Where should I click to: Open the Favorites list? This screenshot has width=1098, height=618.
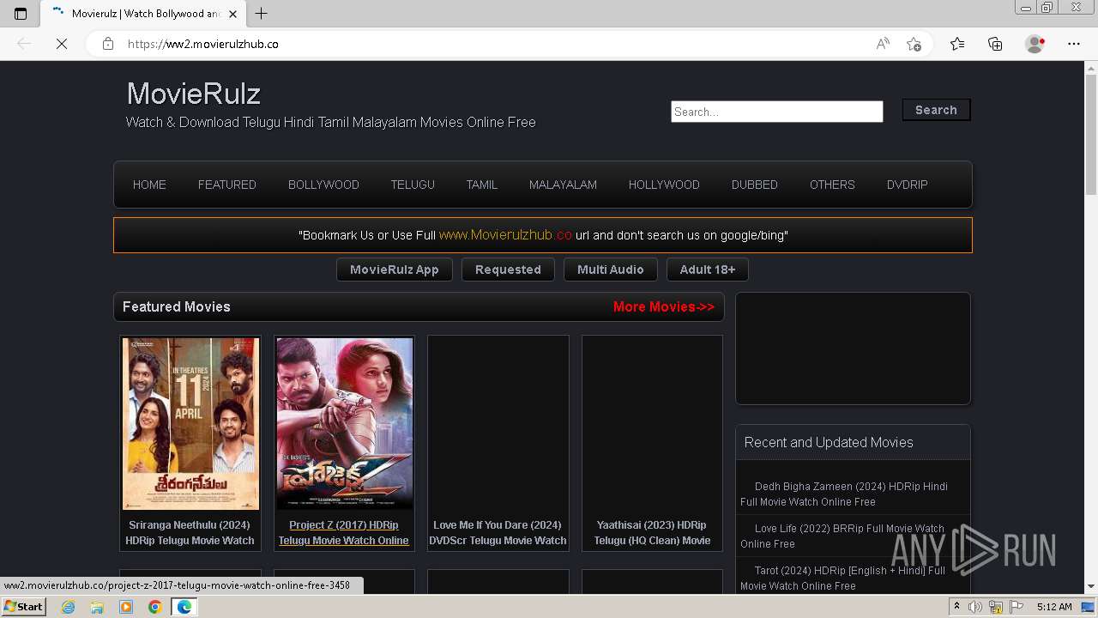pos(957,44)
